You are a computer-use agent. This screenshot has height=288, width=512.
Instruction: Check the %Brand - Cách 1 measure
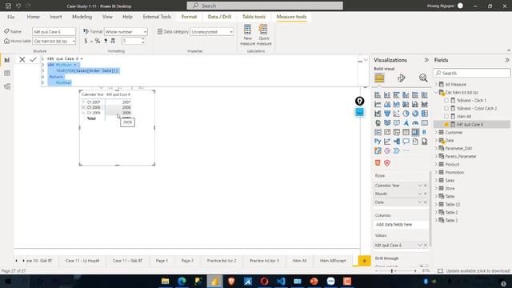pyautogui.click(x=446, y=100)
